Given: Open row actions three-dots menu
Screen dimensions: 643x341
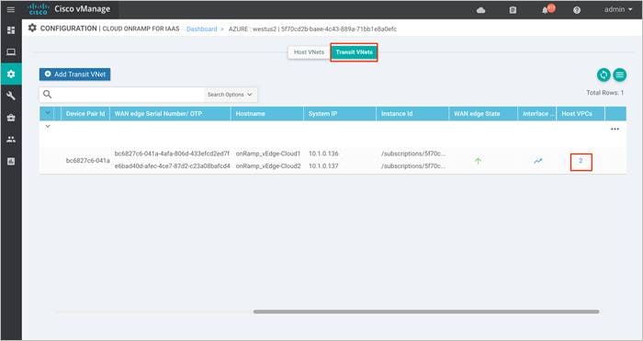Looking at the screenshot, I should tap(615, 129).
